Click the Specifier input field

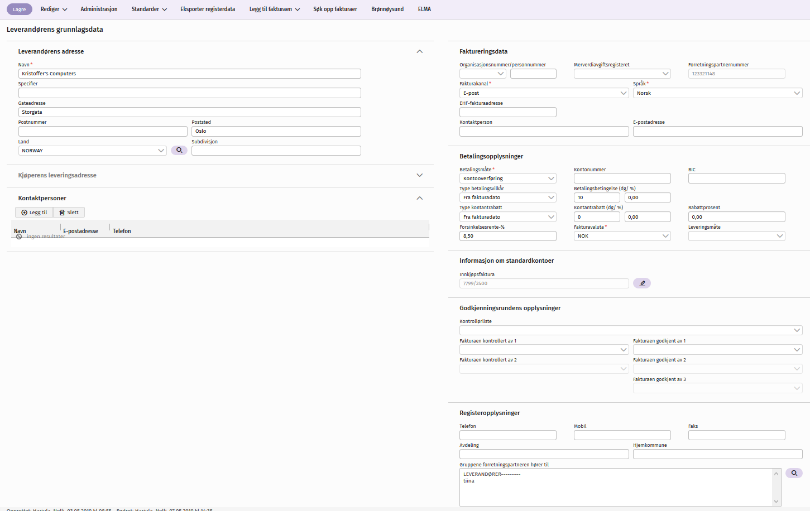coord(190,93)
